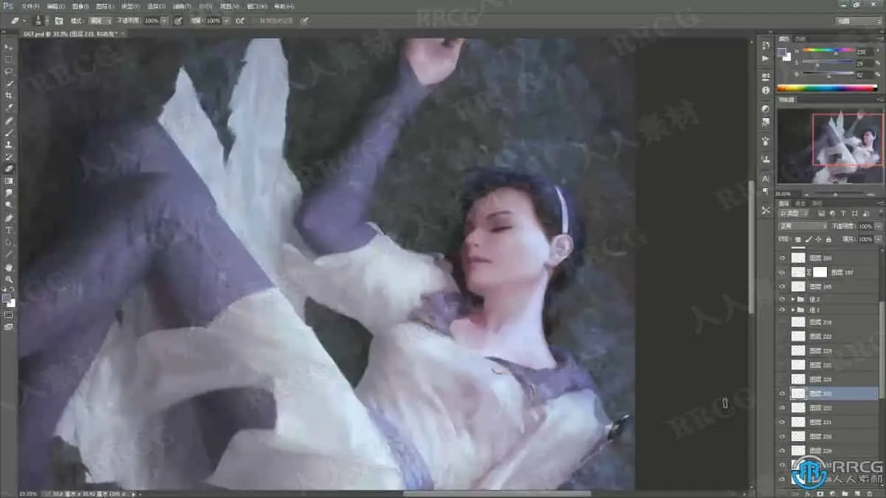Viewport: 886px width, 498px height.
Task: Click lock transparent pixels button
Action: (x=797, y=240)
